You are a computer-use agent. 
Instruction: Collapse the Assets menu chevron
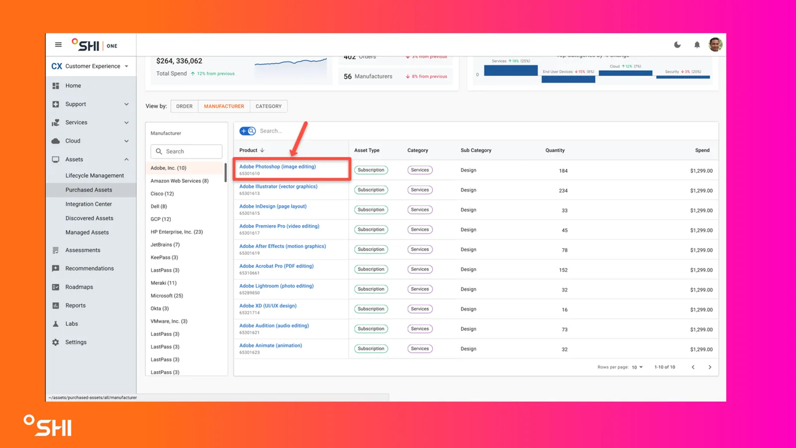coord(126,159)
